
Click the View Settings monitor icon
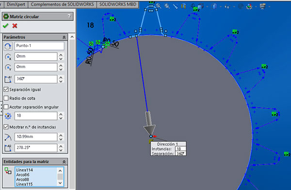[262, 6]
